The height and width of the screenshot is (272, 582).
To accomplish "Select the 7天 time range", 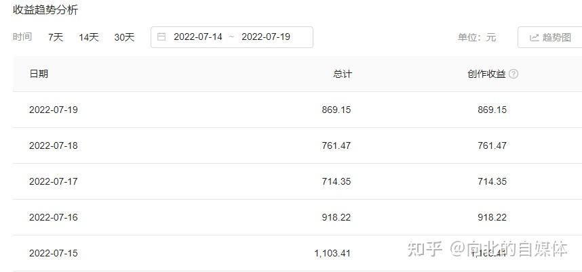I will (56, 37).
